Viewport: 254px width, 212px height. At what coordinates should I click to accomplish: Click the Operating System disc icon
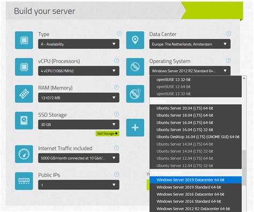[x=135, y=67]
